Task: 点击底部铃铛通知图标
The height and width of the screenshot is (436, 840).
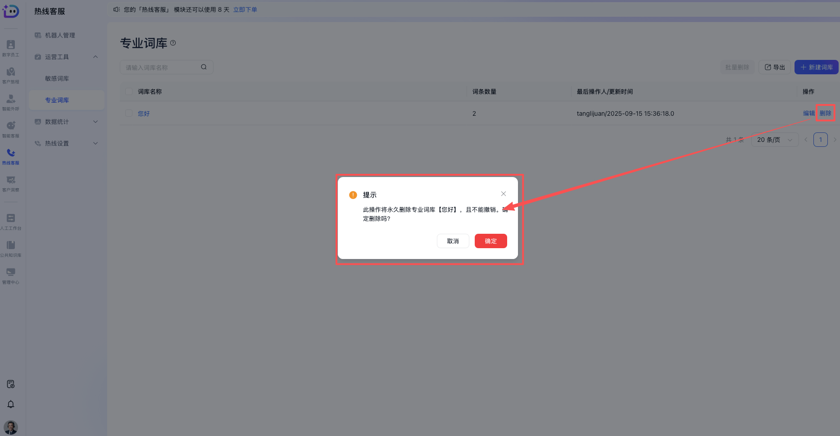Action: 10,404
